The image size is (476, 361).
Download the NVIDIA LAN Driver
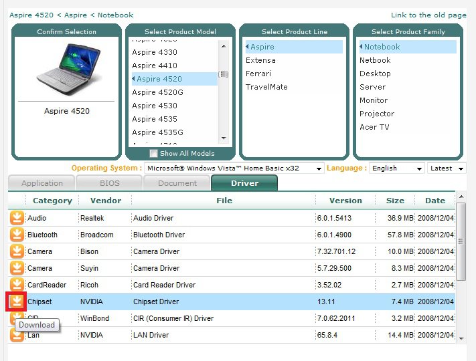point(17,335)
